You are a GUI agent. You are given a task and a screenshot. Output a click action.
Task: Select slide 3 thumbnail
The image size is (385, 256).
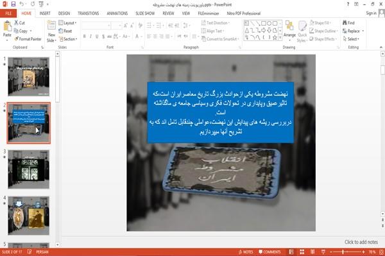point(29,169)
